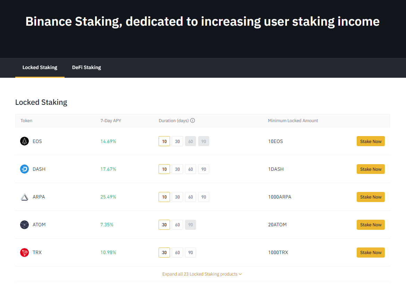Click Stake Now for EOS
Screen dimensions: 406x286
(371, 141)
